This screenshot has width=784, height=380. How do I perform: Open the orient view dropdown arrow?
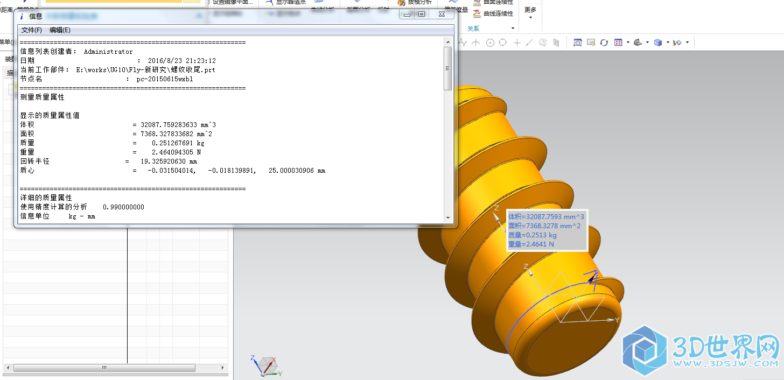tap(647, 43)
